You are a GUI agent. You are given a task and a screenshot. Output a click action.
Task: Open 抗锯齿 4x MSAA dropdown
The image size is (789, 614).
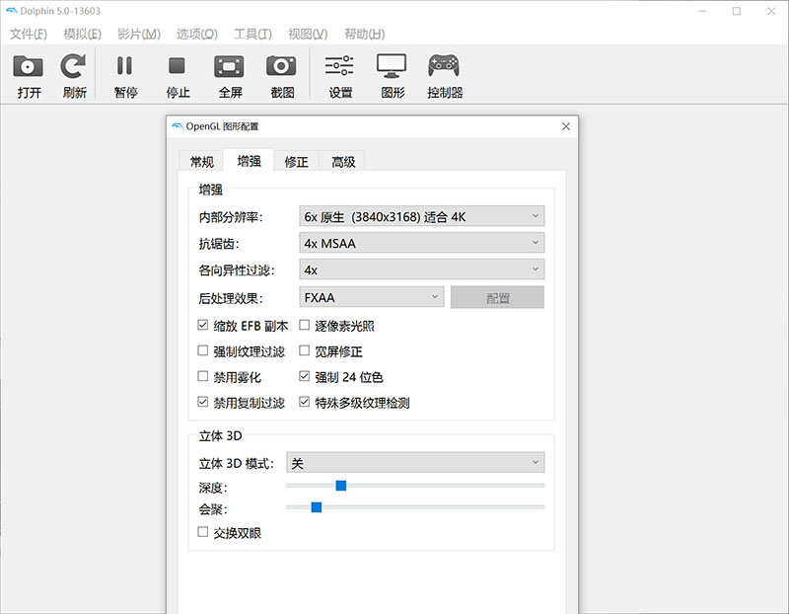point(421,243)
